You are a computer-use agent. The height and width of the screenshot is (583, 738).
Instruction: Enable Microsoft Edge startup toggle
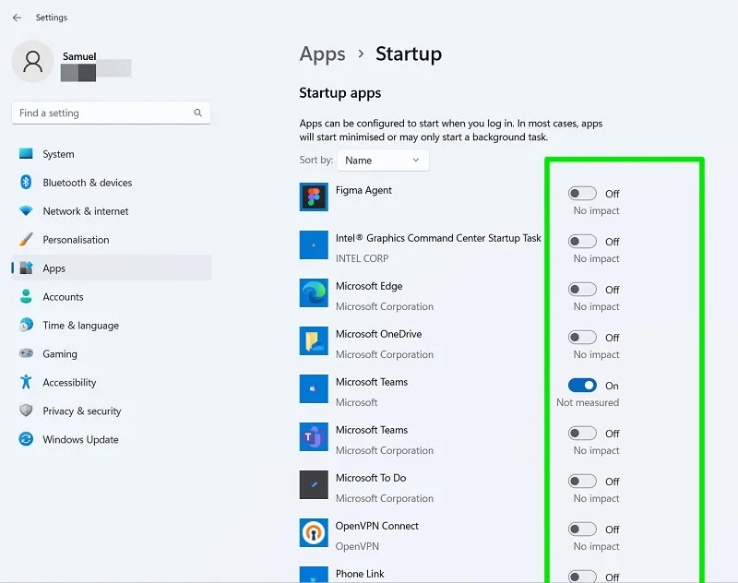tap(582, 290)
